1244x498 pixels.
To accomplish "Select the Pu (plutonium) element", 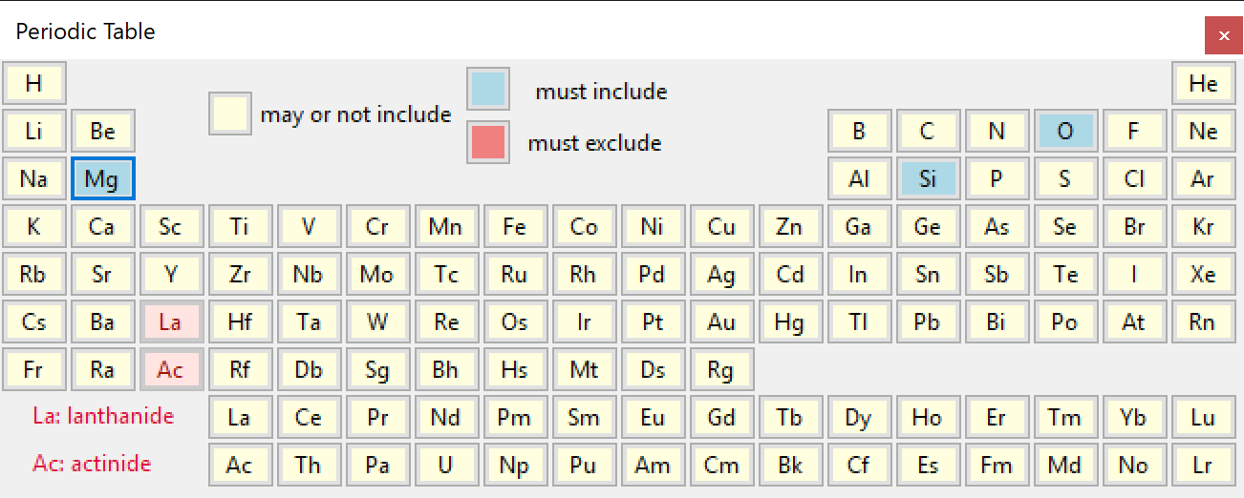I will (584, 465).
